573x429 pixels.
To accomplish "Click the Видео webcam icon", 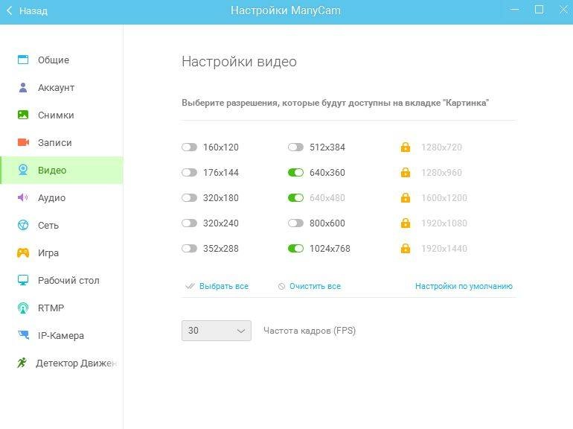I will pos(23,170).
